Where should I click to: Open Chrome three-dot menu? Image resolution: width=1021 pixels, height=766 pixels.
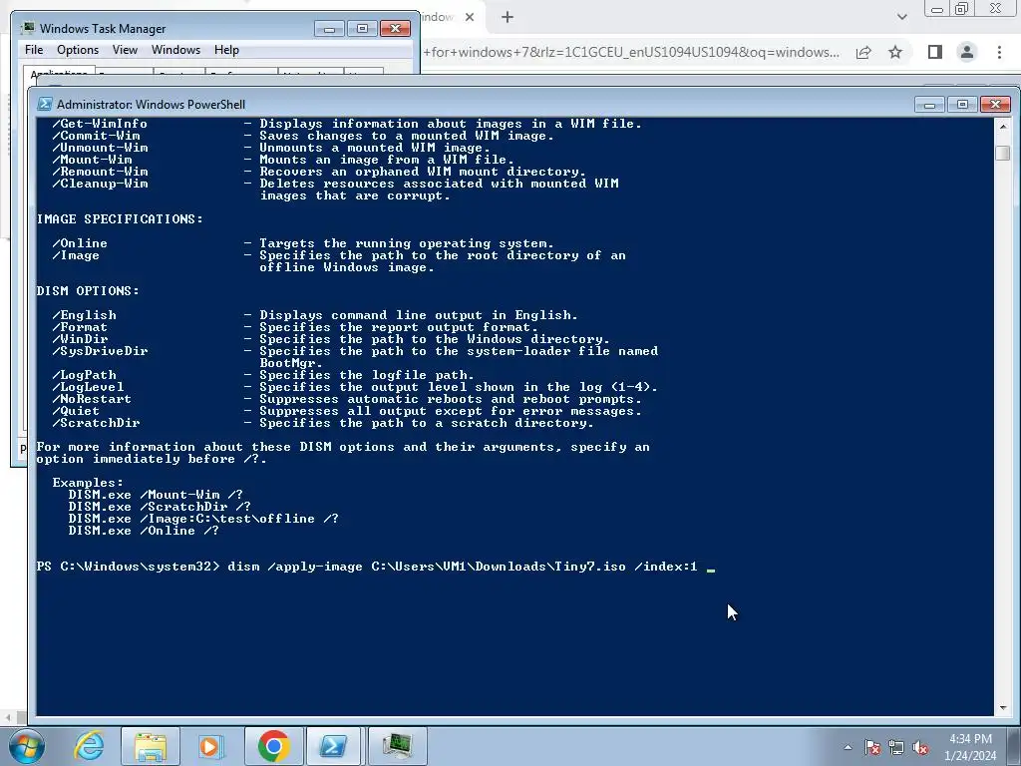[999, 52]
